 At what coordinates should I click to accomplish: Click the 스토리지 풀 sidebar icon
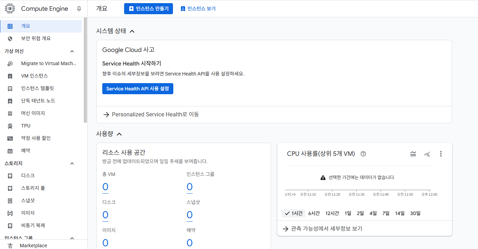tap(10, 188)
